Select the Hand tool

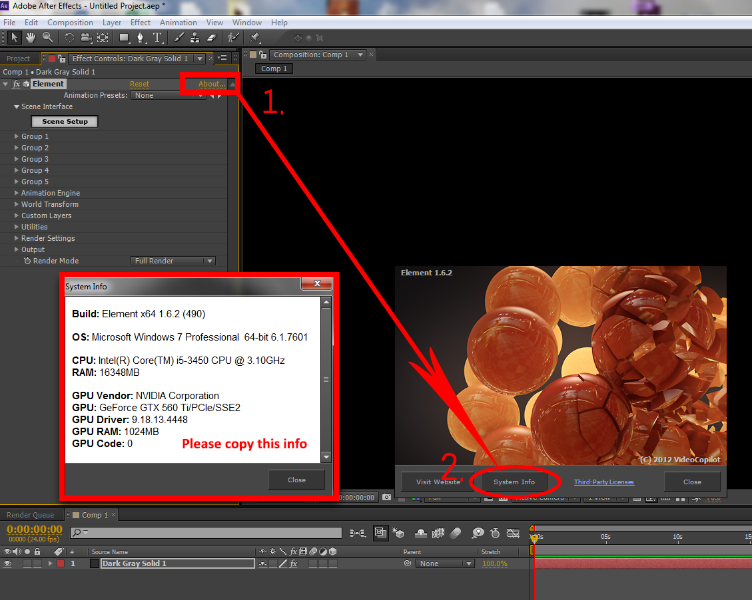click(x=31, y=37)
